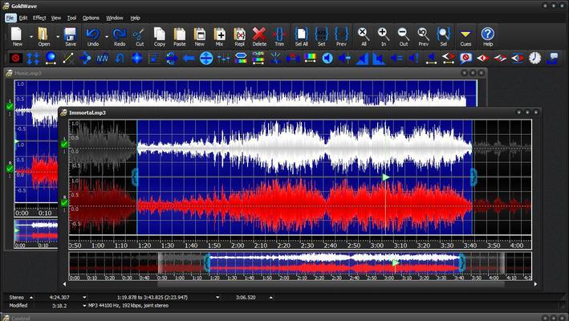
Task: Click the scrollbar left arrow in Immortal.mp3
Action: point(65,284)
